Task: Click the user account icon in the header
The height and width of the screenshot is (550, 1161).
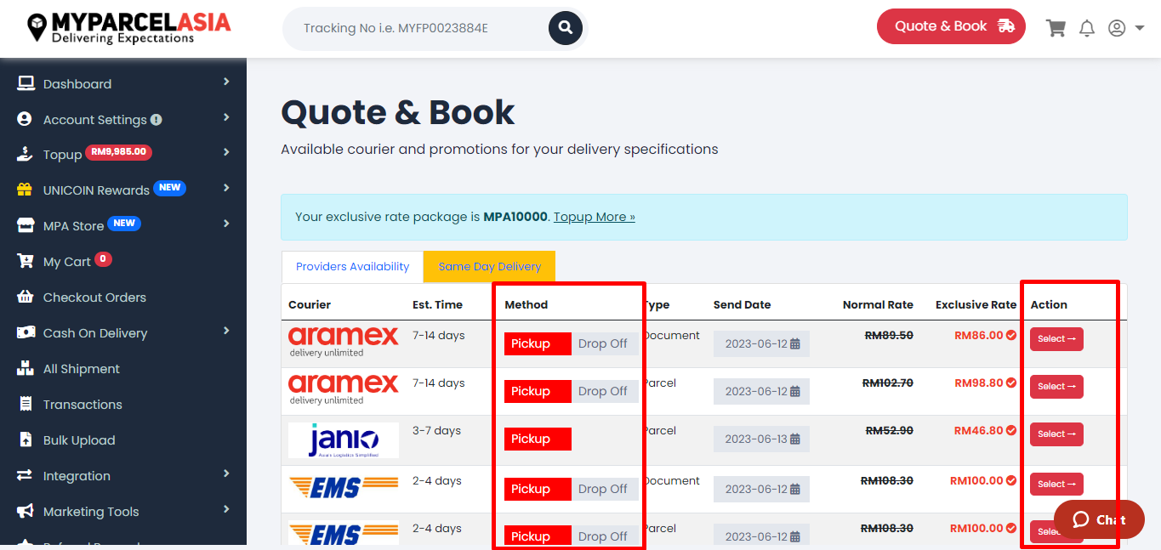Action: coord(1117,27)
